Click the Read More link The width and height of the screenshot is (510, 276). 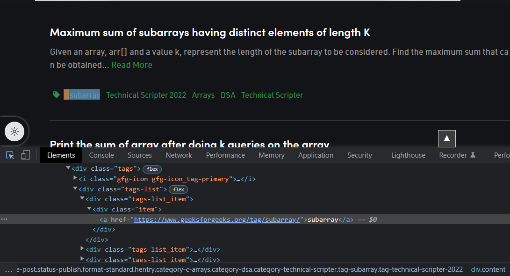pyautogui.click(x=132, y=65)
